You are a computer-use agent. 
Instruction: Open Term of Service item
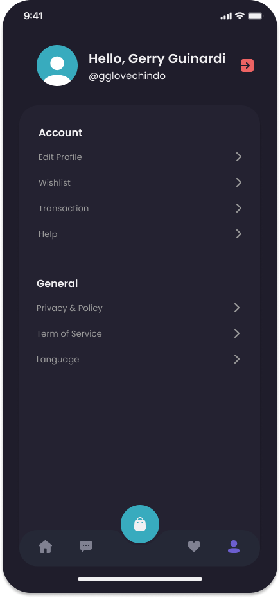139,333
